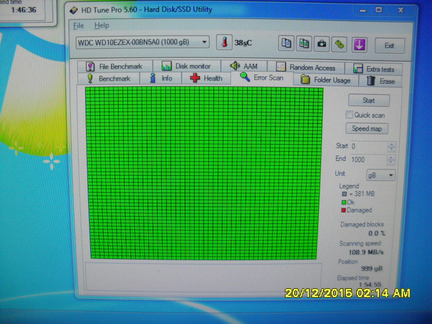Image resolution: width=432 pixels, height=324 pixels.
Task: Click the HD Tune title bar app icon
Action: click(x=73, y=10)
